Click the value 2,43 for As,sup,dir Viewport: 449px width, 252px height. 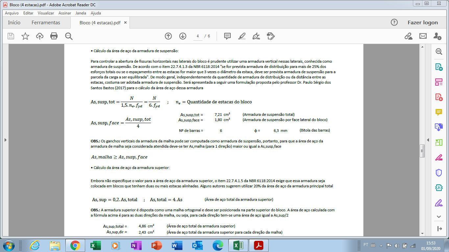(x=143, y=232)
